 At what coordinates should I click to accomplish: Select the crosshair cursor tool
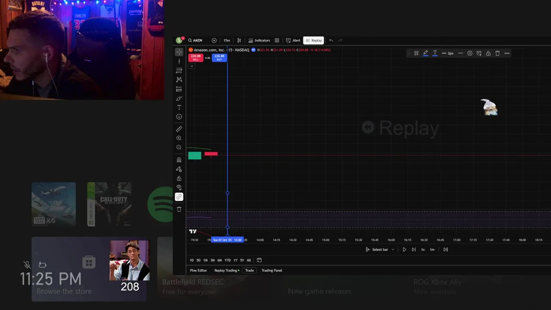coord(179,52)
